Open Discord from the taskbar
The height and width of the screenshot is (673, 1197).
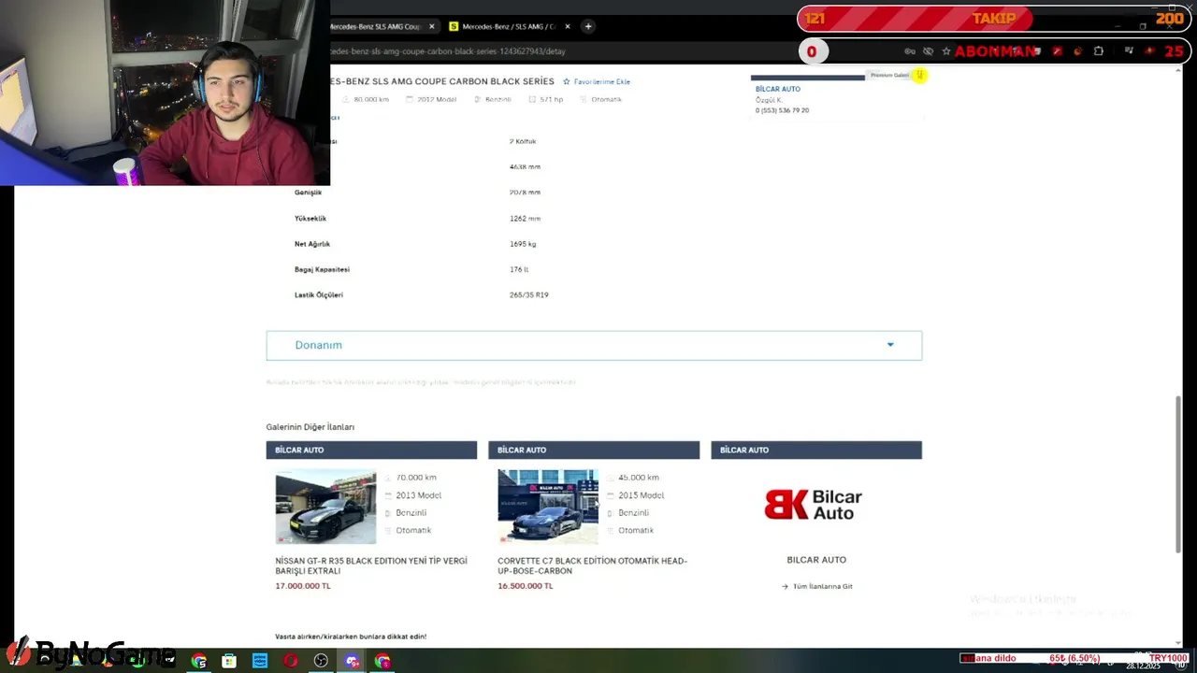point(352,661)
